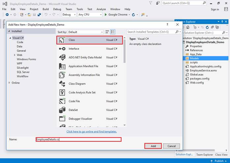Click the Cancel button
The image size is (230, 163).
172,146
